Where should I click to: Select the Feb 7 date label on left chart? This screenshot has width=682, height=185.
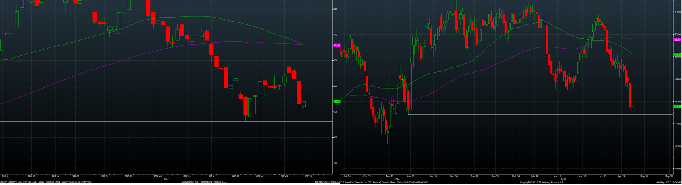click(5, 176)
